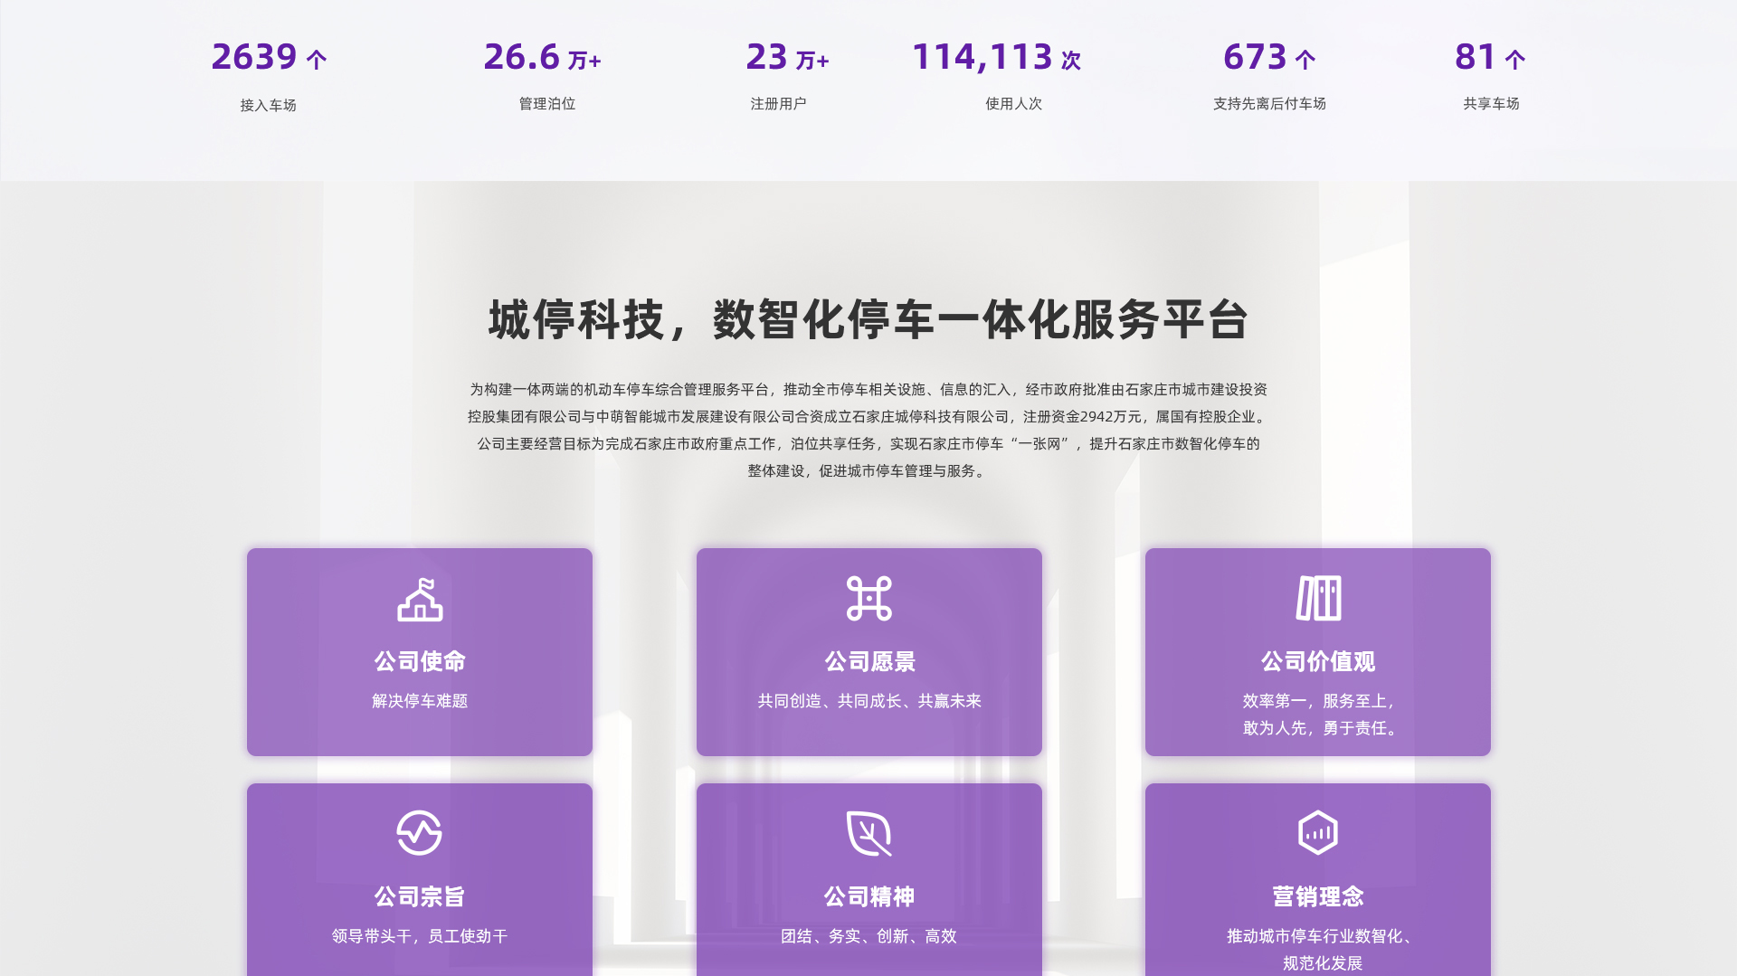Click the 共享车场 label
This screenshot has width=1737, height=976.
coord(1491,104)
